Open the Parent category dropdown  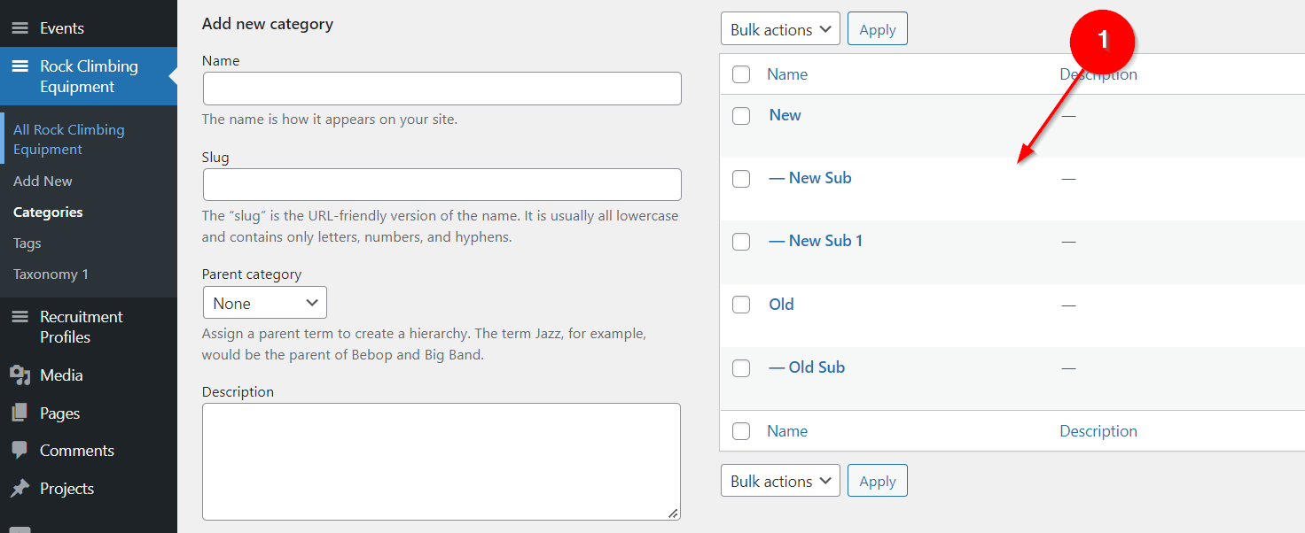pyautogui.click(x=264, y=303)
